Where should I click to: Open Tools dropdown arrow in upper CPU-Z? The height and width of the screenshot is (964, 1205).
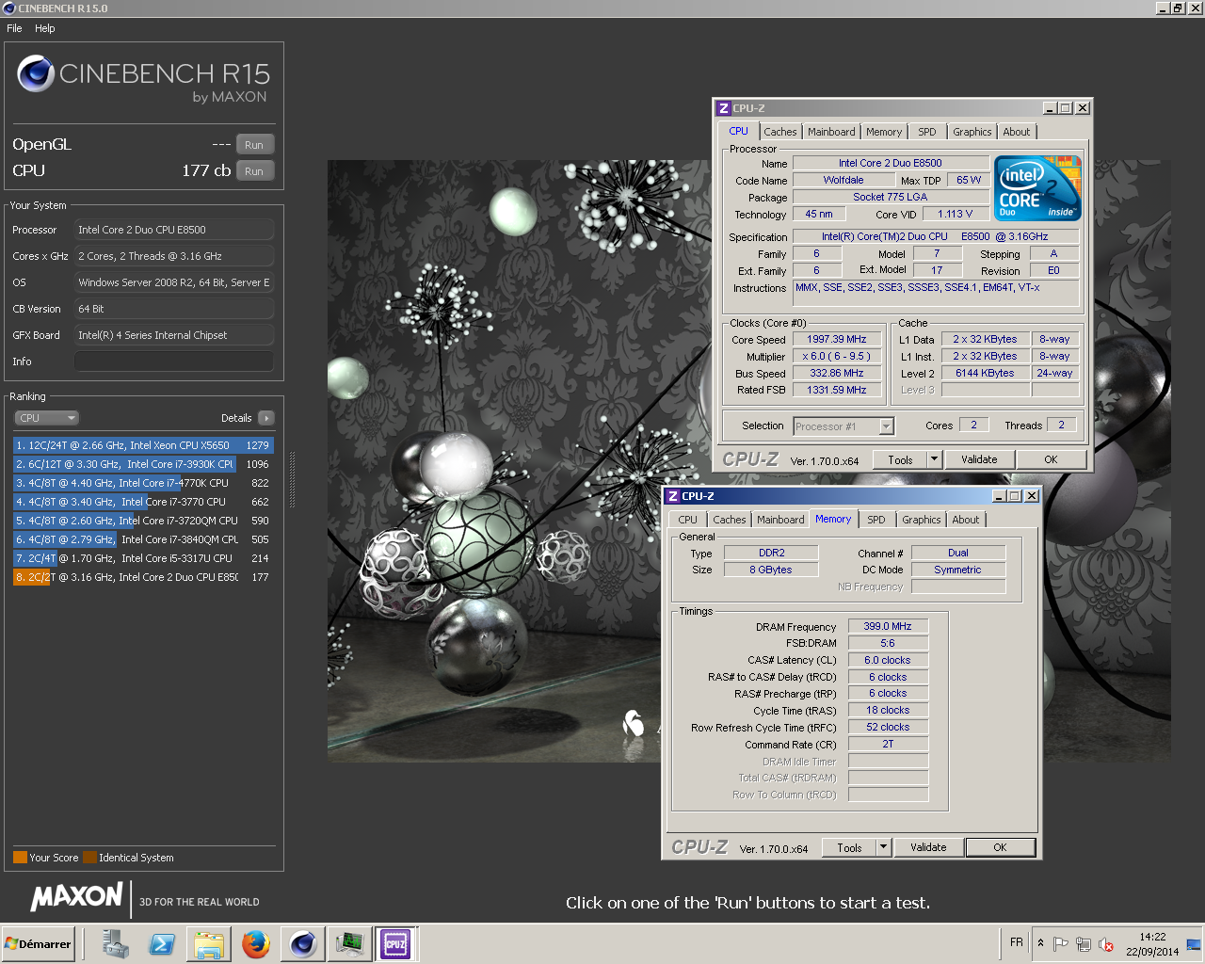point(935,459)
